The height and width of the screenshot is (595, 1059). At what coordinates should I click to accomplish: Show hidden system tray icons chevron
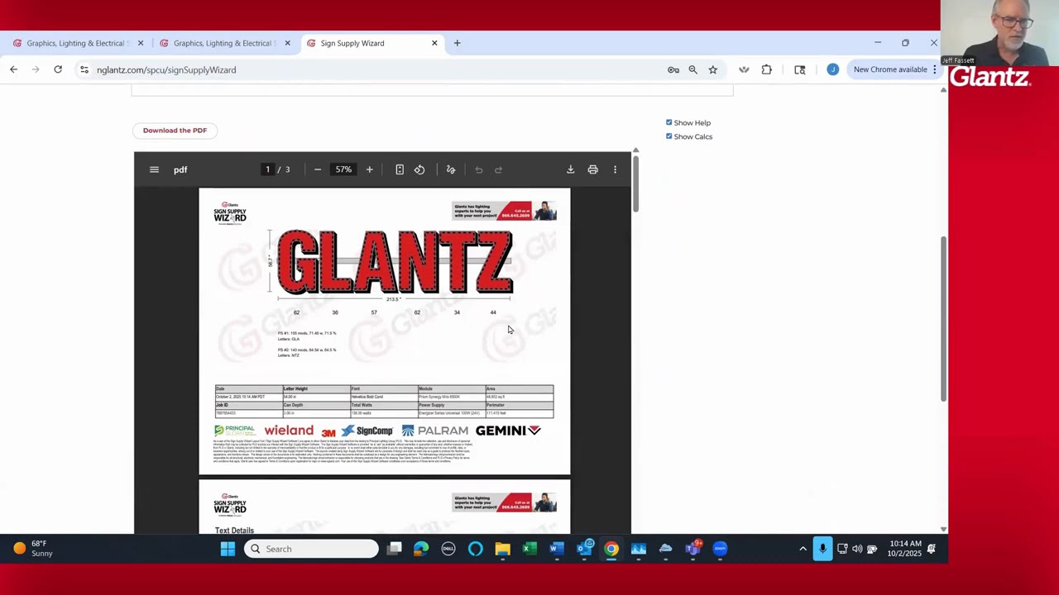click(x=803, y=549)
